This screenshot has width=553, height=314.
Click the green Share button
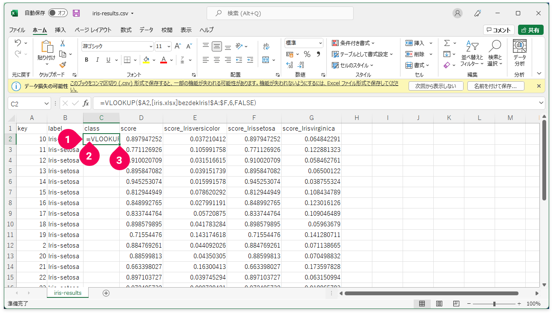(531, 30)
